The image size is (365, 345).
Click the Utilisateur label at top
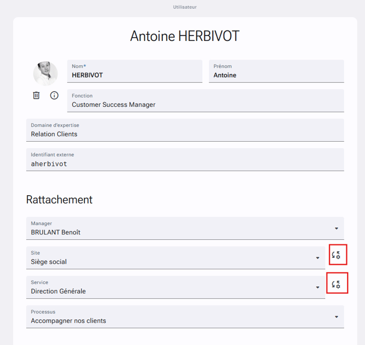click(x=185, y=7)
